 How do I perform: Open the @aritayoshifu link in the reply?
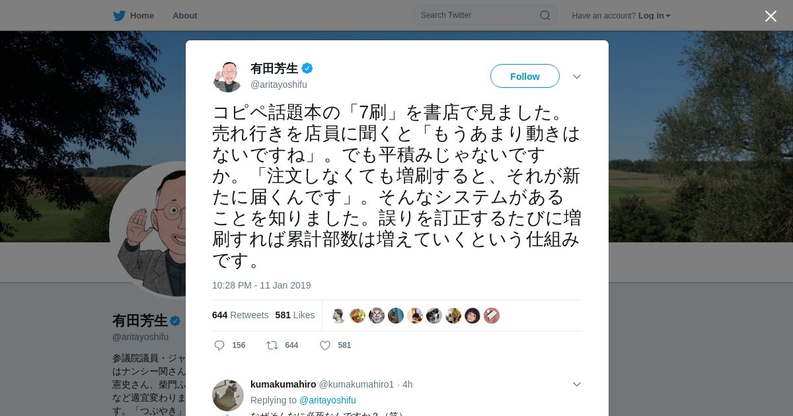[328, 400]
